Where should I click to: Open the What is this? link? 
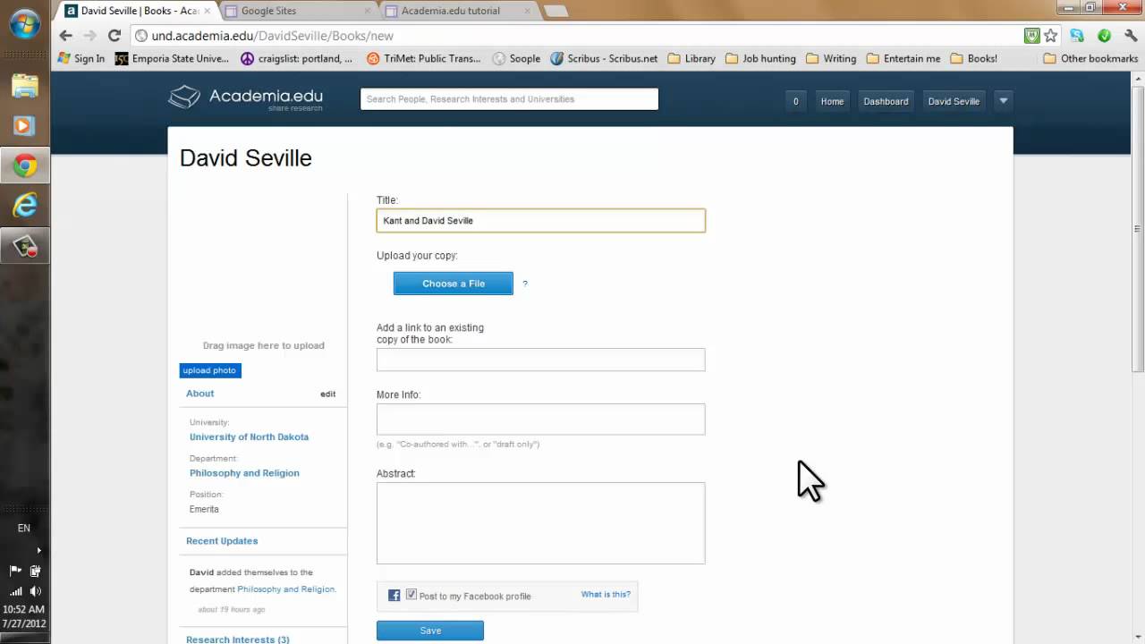[606, 594]
